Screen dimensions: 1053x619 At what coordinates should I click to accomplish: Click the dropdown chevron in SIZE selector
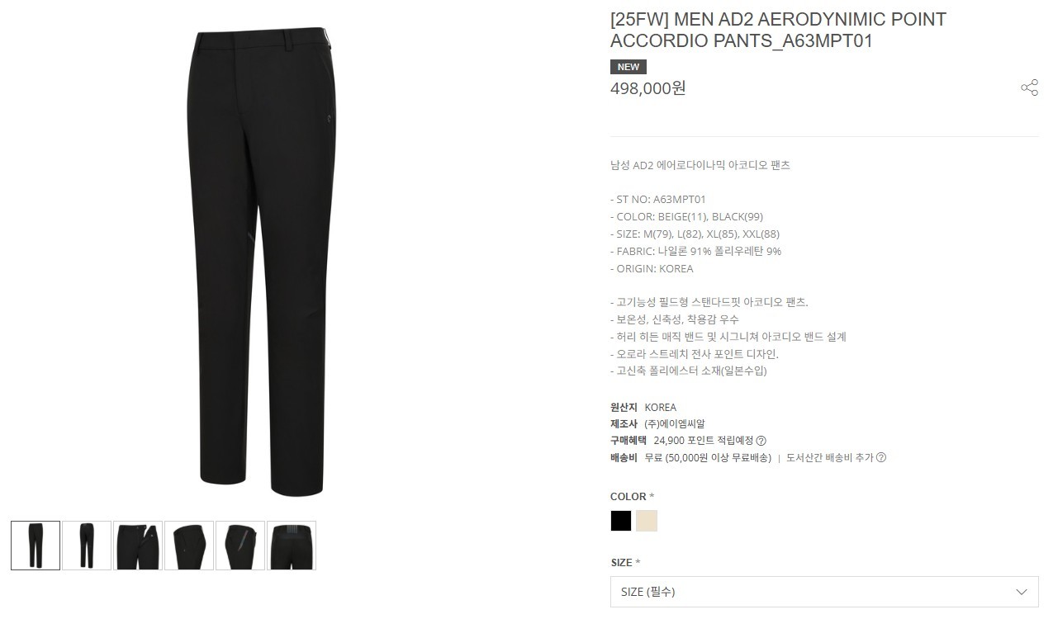click(1022, 592)
